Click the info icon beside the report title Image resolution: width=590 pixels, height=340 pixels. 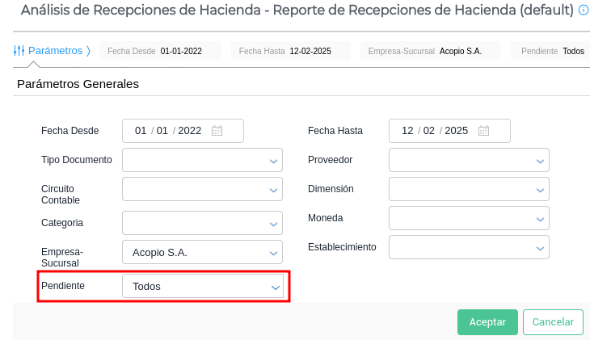584,10
